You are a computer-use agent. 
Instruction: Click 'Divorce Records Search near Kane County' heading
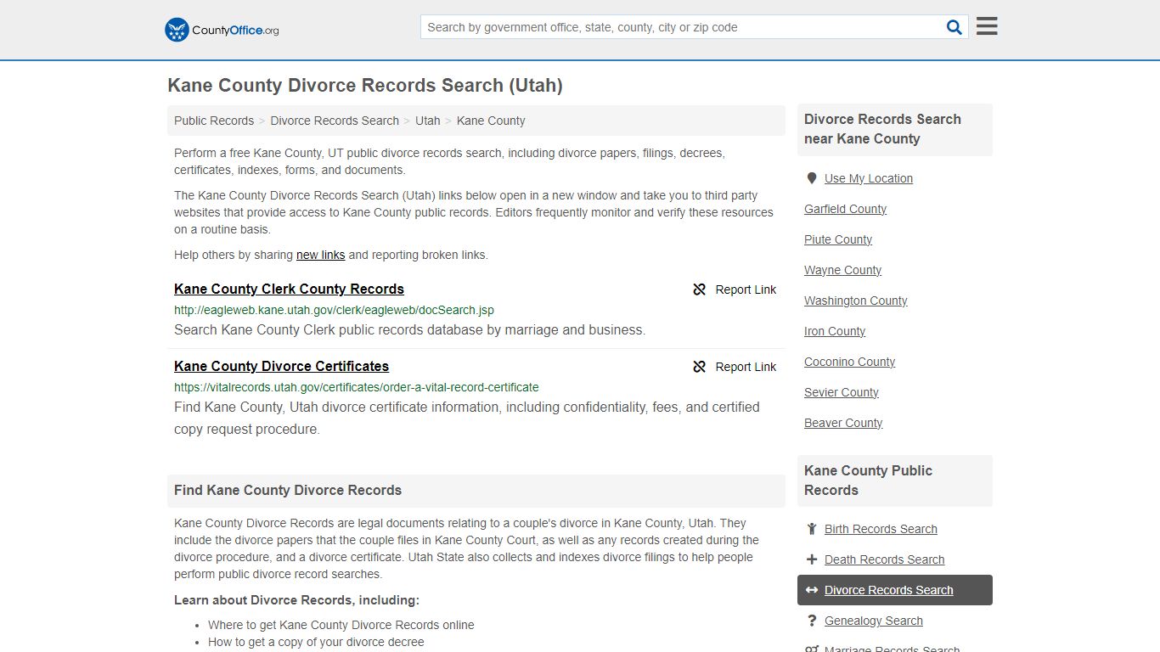(x=882, y=129)
